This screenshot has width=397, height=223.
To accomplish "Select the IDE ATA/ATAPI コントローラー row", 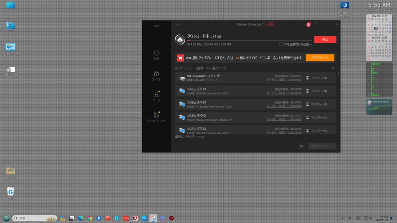I will [x=255, y=78].
